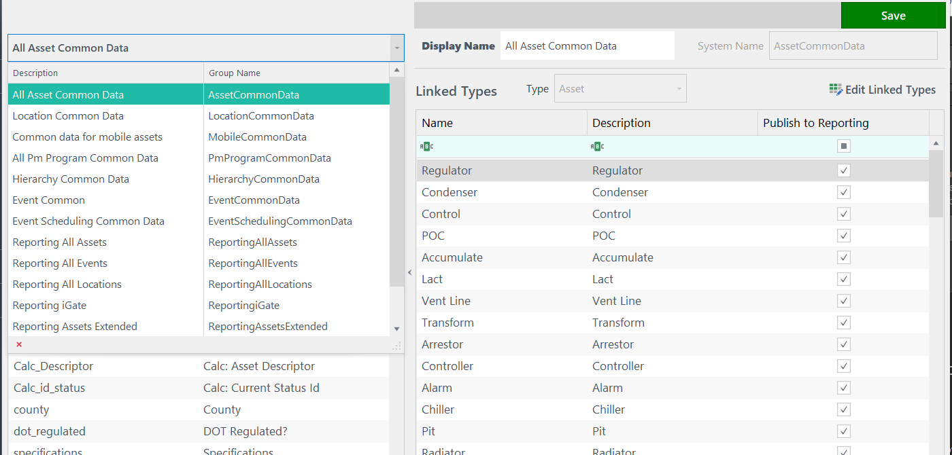
Task: Uncheck Publish to Reporting for Vent Line
Action: 844,301
